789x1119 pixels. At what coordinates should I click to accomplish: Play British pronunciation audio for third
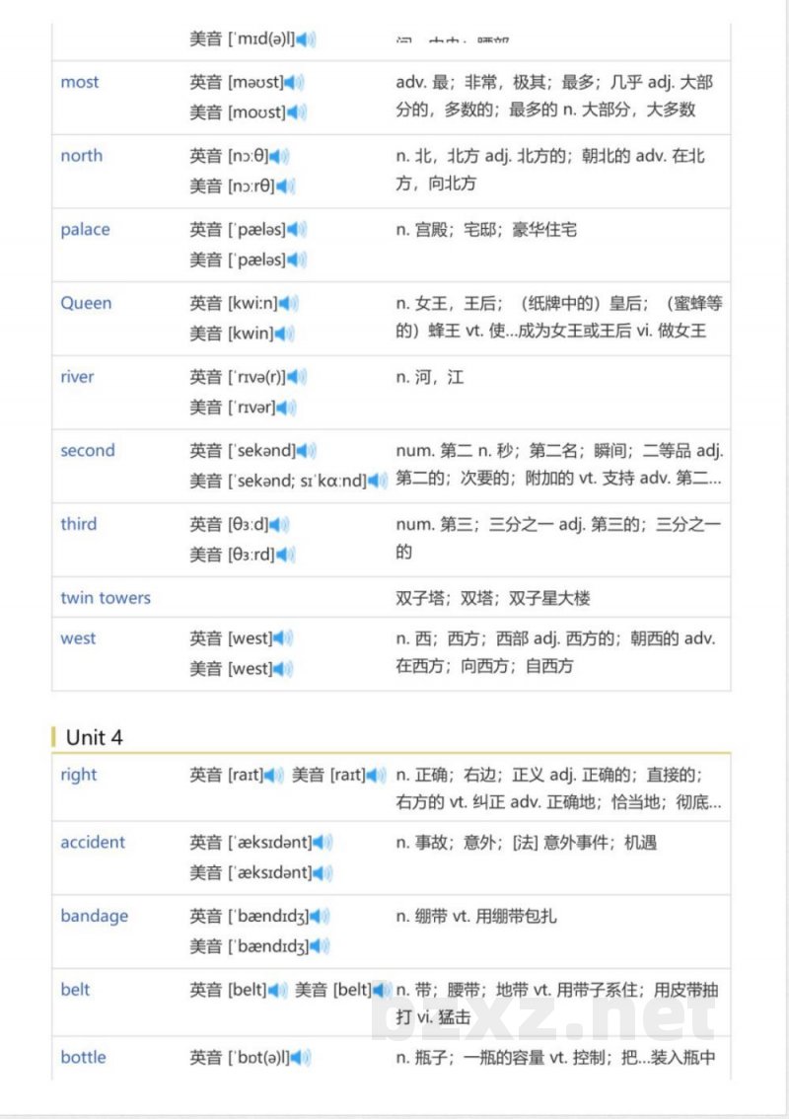[279, 525]
